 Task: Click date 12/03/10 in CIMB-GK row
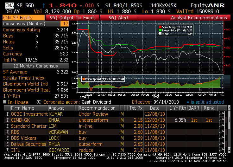[x=155, y=120]
